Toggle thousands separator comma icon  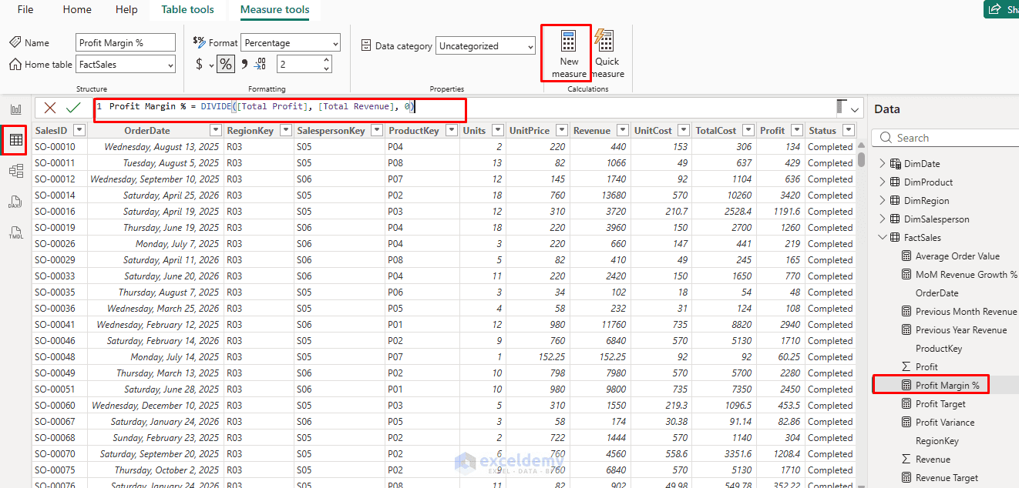244,64
